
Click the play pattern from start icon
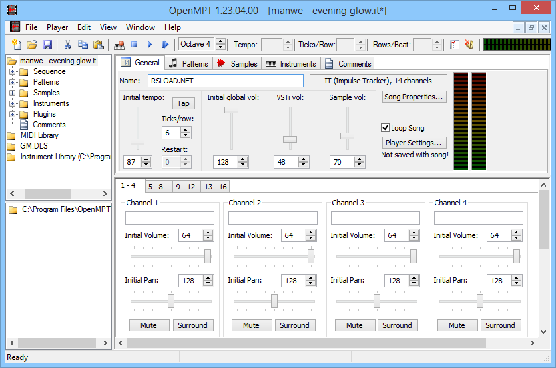165,45
